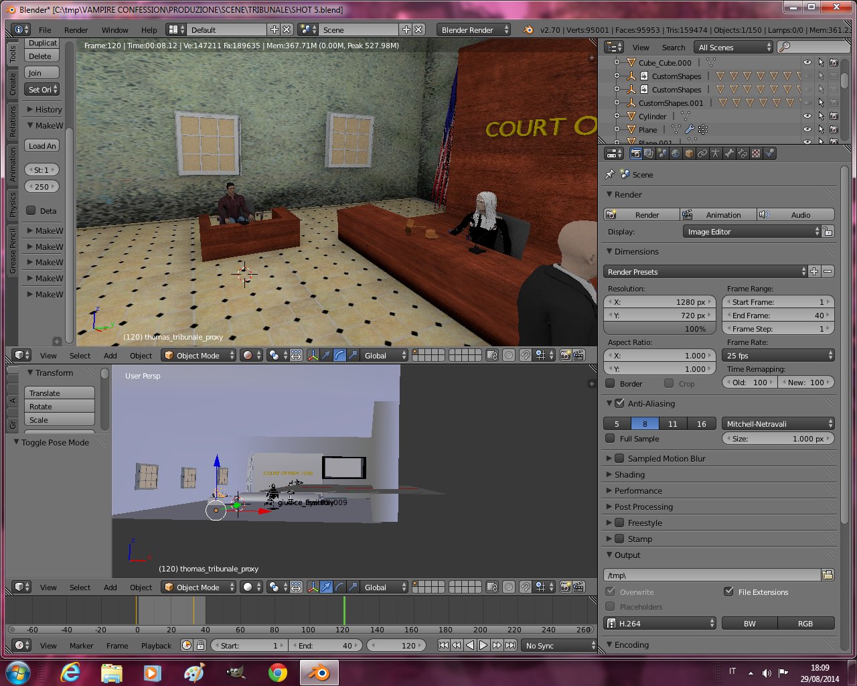The image size is (857, 686).
Task: Open the Bone properties tab icon
Action: [729, 153]
